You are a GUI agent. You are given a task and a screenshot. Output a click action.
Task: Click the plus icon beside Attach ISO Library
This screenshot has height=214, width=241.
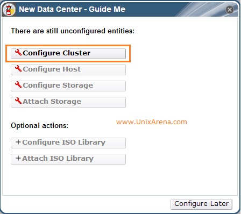pyautogui.click(x=18, y=158)
